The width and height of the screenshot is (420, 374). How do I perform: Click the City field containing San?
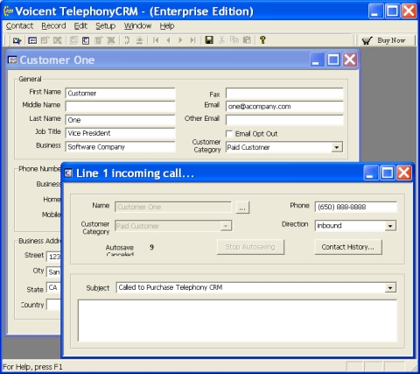[53, 272]
